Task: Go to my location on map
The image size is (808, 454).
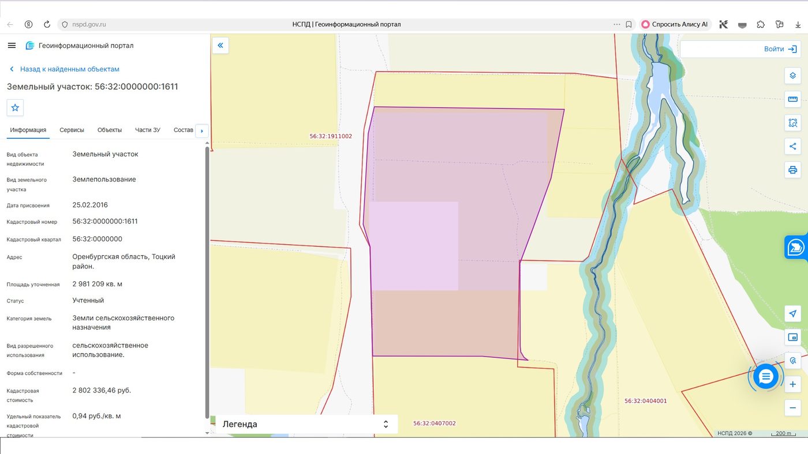Action: coord(793,313)
